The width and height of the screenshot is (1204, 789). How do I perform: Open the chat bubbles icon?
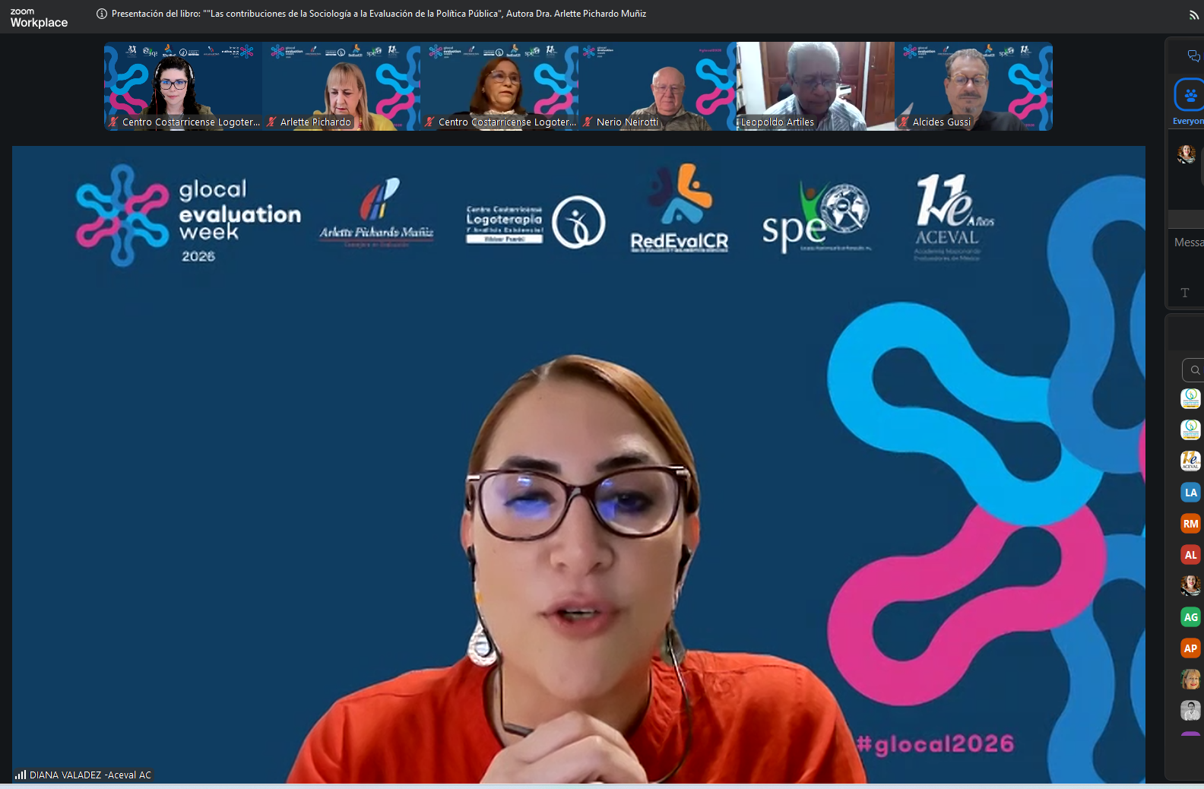(1193, 55)
